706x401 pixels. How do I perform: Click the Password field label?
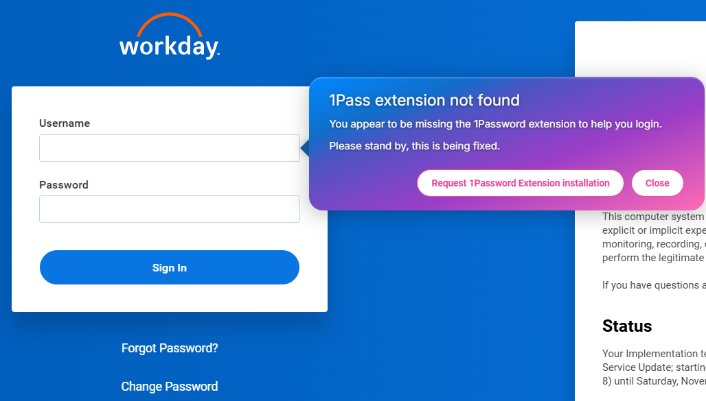coord(64,185)
